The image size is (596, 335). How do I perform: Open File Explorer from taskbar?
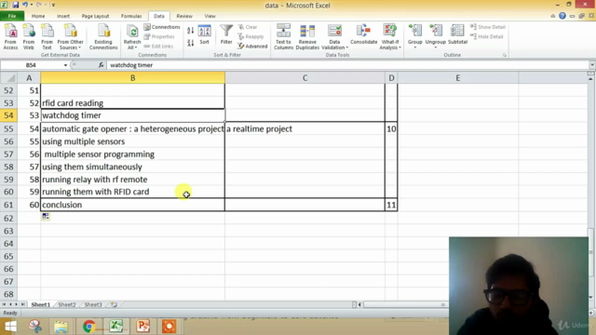click(x=61, y=327)
